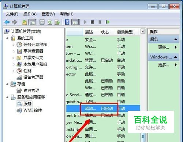Select the 服务和应用程序 tree label
The width and height of the screenshot is (183, 142).
click(x=31, y=97)
